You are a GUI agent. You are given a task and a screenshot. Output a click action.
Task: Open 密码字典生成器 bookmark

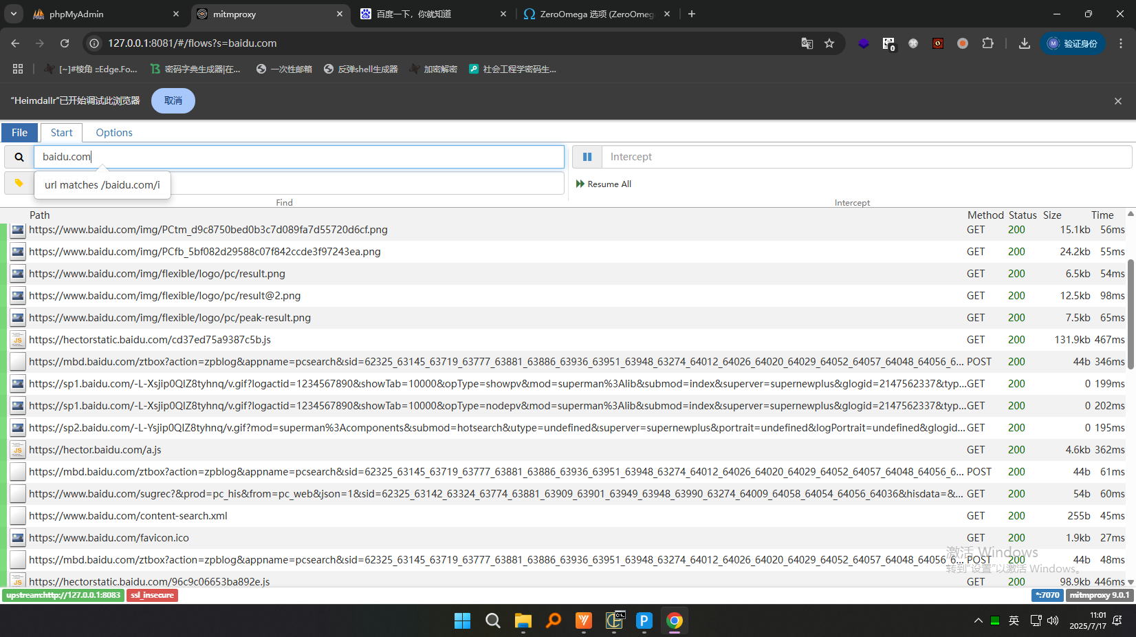195,69
